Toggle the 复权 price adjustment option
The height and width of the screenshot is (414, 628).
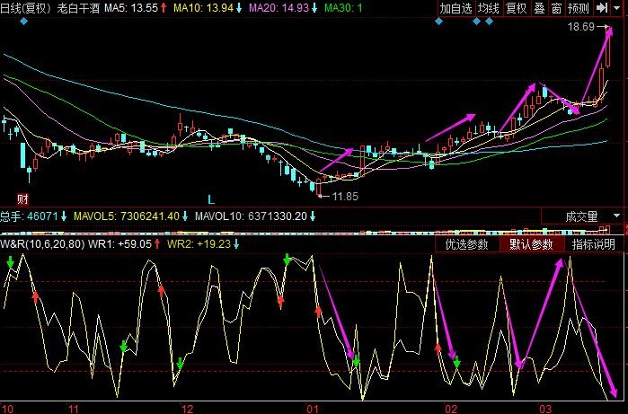point(516,8)
